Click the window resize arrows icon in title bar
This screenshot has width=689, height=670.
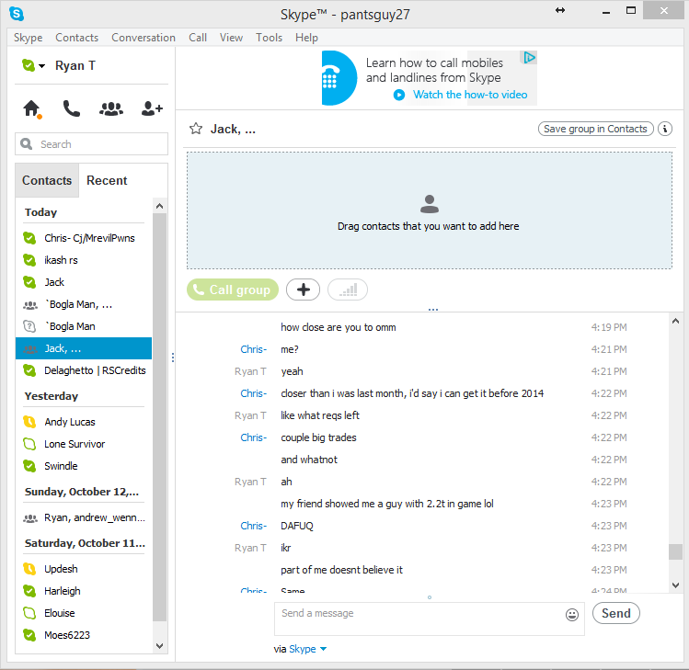pos(560,10)
